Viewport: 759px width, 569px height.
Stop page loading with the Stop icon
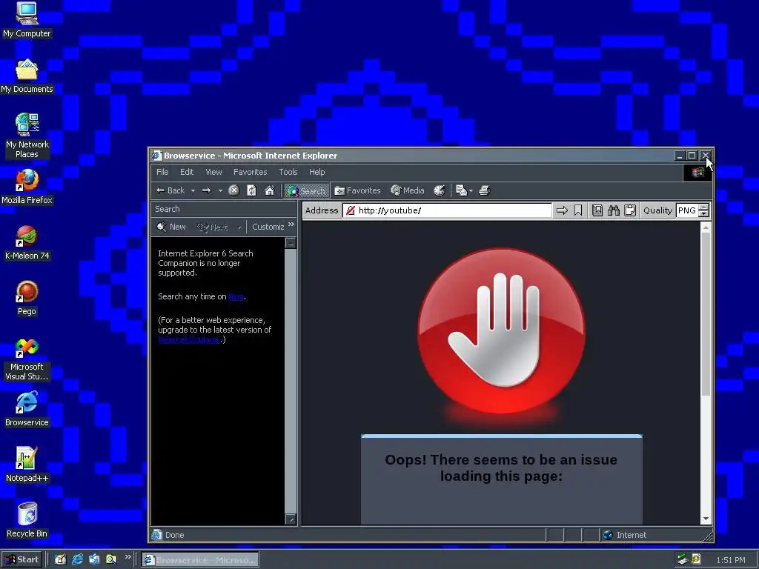pos(233,190)
